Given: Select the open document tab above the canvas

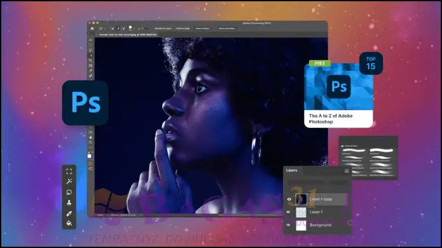Looking at the screenshot, I should click(x=127, y=35).
